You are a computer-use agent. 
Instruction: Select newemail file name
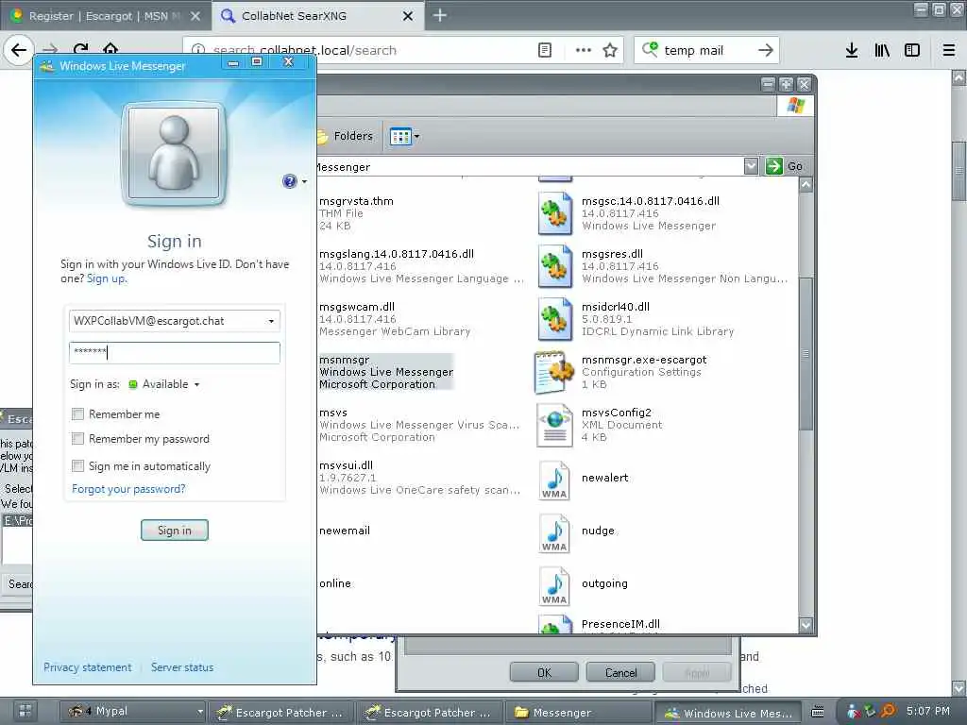344,531
